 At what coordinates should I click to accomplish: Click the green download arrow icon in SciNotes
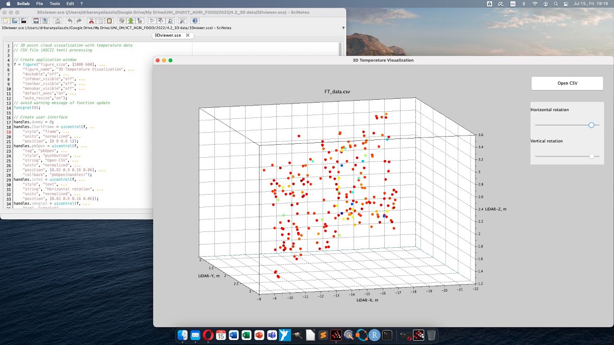pyautogui.click(x=130, y=21)
